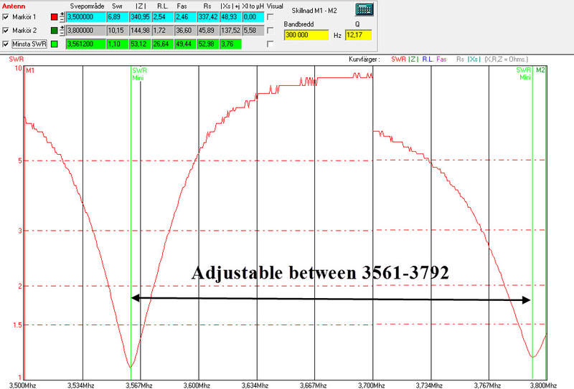Click the R.L. curve color label
Image resolution: width=574 pixels, height=389 pixels.
[x=428, y=59]
